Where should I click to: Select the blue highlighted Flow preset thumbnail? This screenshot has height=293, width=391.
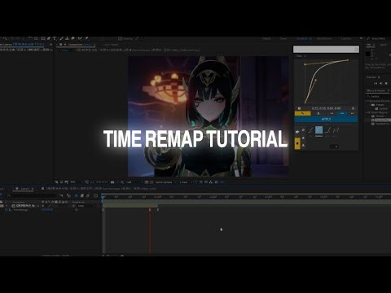click(x=319, y=130)
